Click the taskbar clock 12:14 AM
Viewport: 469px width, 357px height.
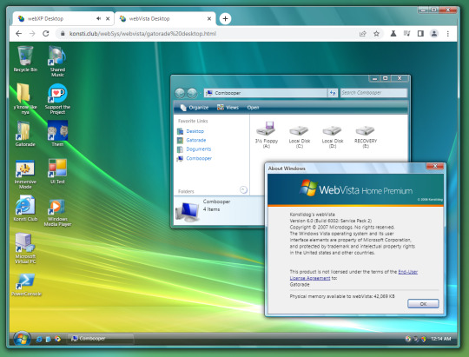[x=440, y=339]
